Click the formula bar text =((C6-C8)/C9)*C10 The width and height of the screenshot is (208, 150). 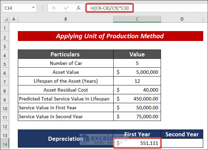pyautogui.click(x=109, y=8)
